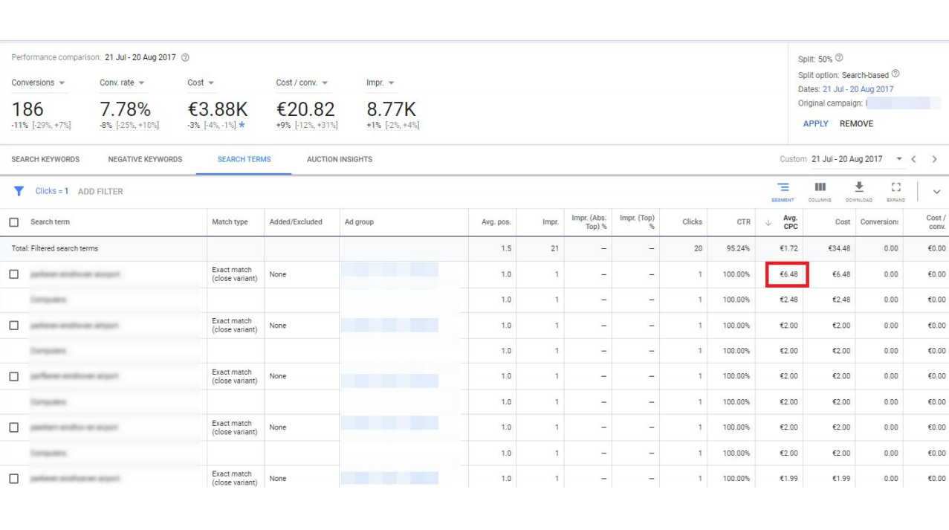Sort by Cost / conv. column header
This screenshot has height=530, width=949.
click(x=936, y=222)
